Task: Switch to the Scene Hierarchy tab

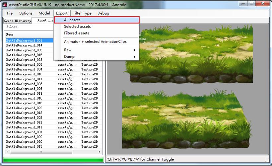Action: (18, 21)
